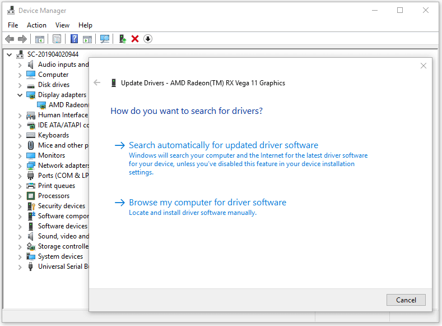The image size is (442, 326).
Task: Click the Update driver toolbar icon
Action: pyautogui.click(x=122, y=39)
